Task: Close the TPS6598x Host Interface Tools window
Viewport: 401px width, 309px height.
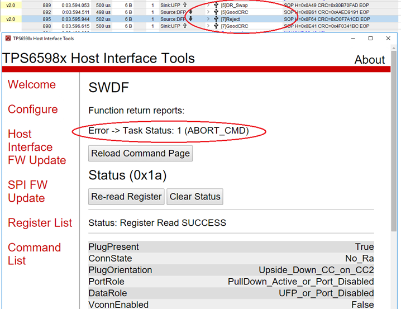Action: point(388,39)
